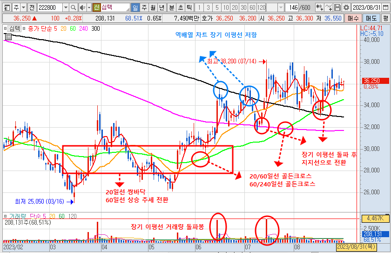Expand the empty interval combo box arrow
The image size is (391, 253).
point(281,8)
